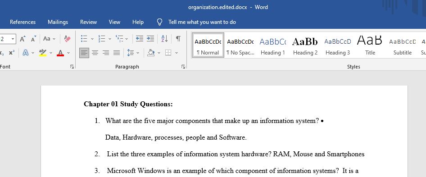The width and height of the screenshot is (426, 177).
Task: Apply shading with paint bucket icon
Action: 151,53
